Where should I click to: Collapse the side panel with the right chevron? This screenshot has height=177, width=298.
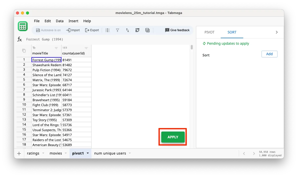point(276,32)
